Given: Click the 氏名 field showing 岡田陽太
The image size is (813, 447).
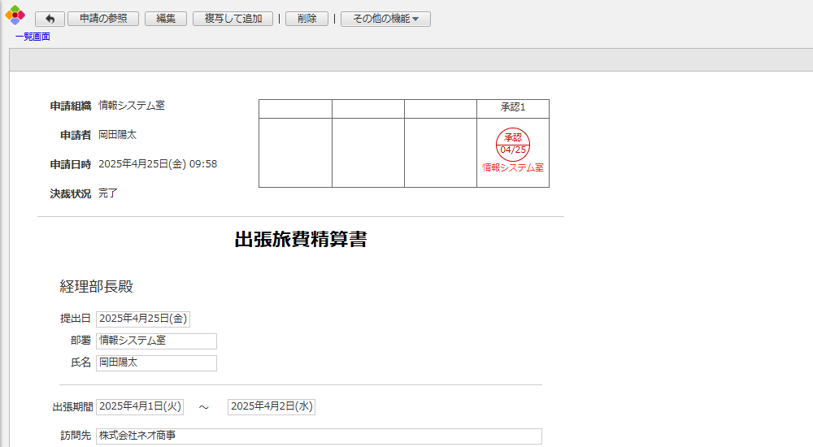Looking at the screenshot, I should tap(156, 362).
